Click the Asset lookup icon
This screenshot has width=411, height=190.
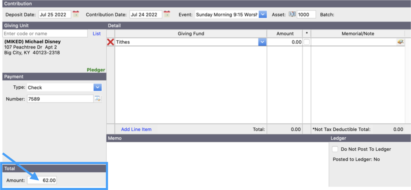[292, 14]
